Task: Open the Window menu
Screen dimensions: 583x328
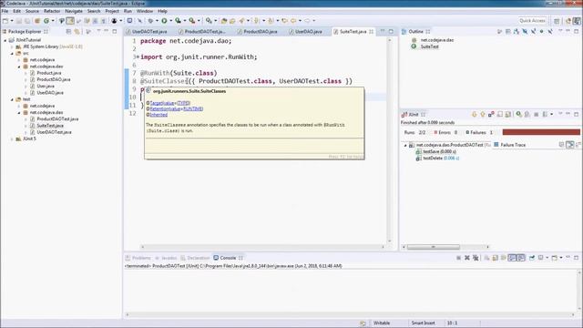Action: point(145,11)
